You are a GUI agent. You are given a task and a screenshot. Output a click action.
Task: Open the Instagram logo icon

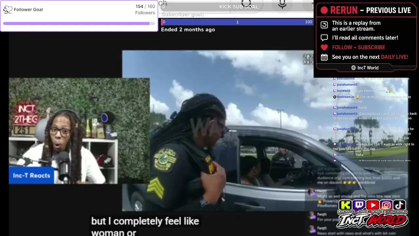pos(386,206)
